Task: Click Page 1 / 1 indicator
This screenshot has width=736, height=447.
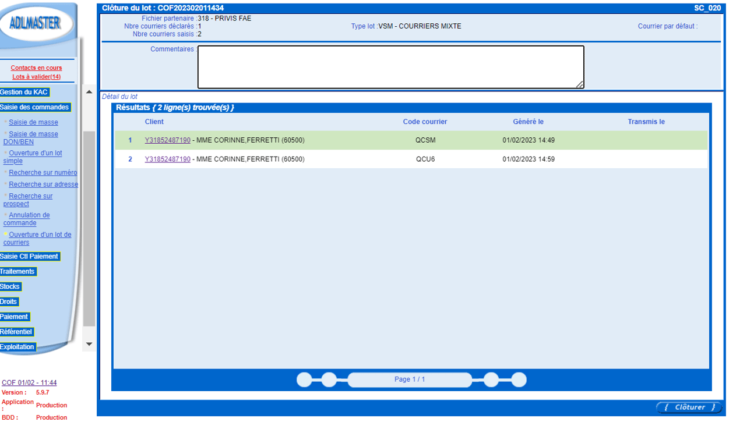Action: 410,379
